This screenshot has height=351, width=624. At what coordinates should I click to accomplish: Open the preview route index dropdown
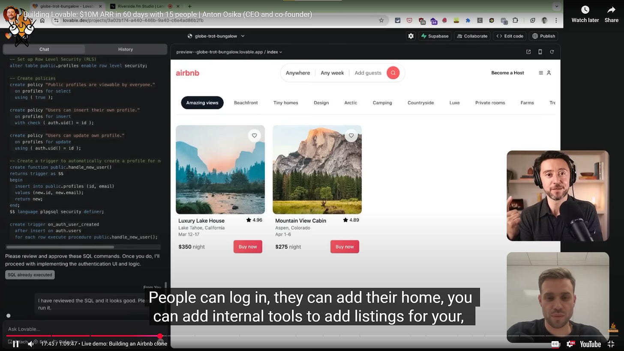click(274, 52)
